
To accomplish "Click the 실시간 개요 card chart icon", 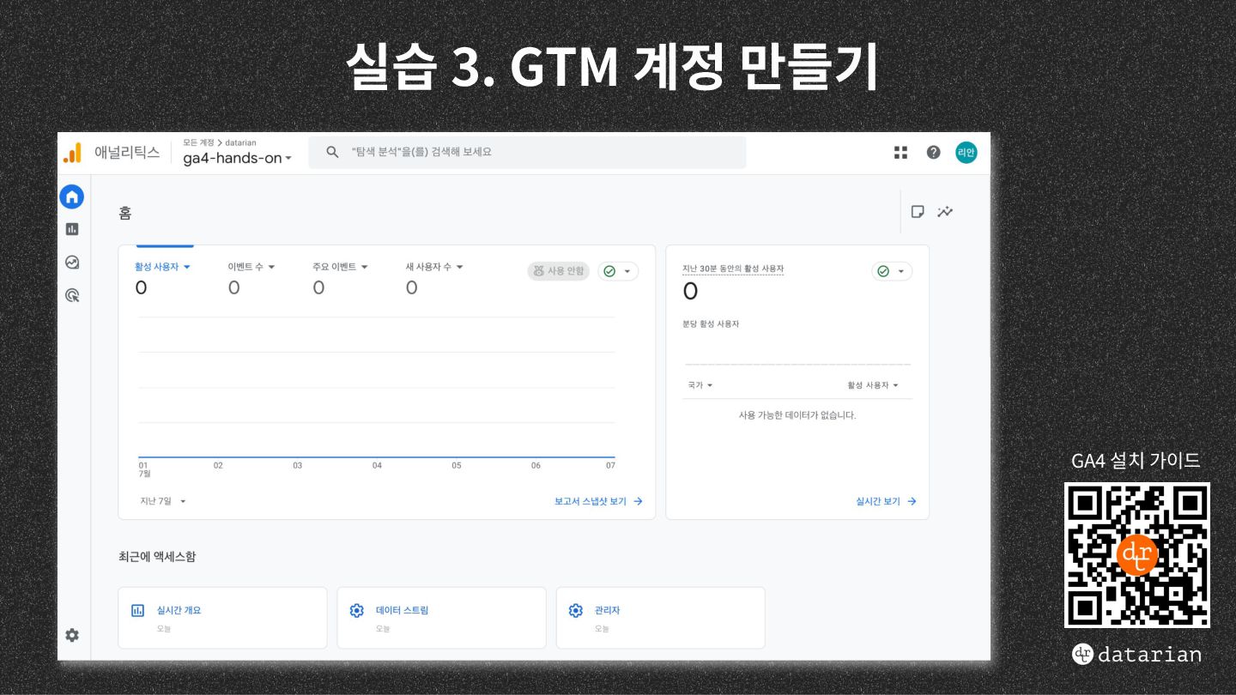I will pyautogui.click(x=137, y=611).
